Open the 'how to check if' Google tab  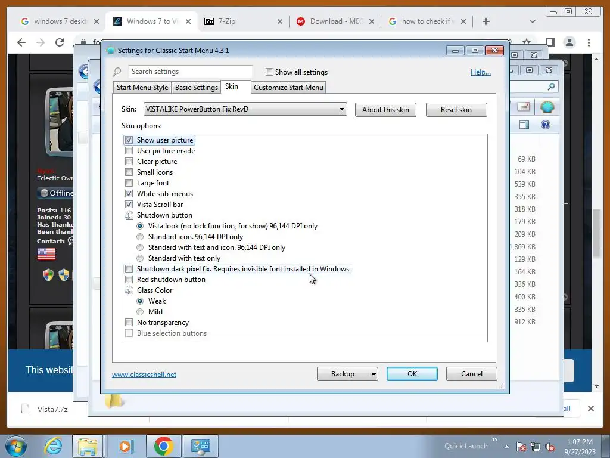click(427, 21)
